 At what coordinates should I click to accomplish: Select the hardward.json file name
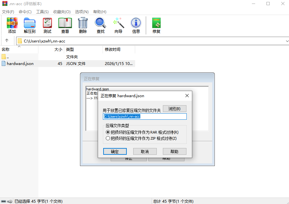[x=20, y=64]
